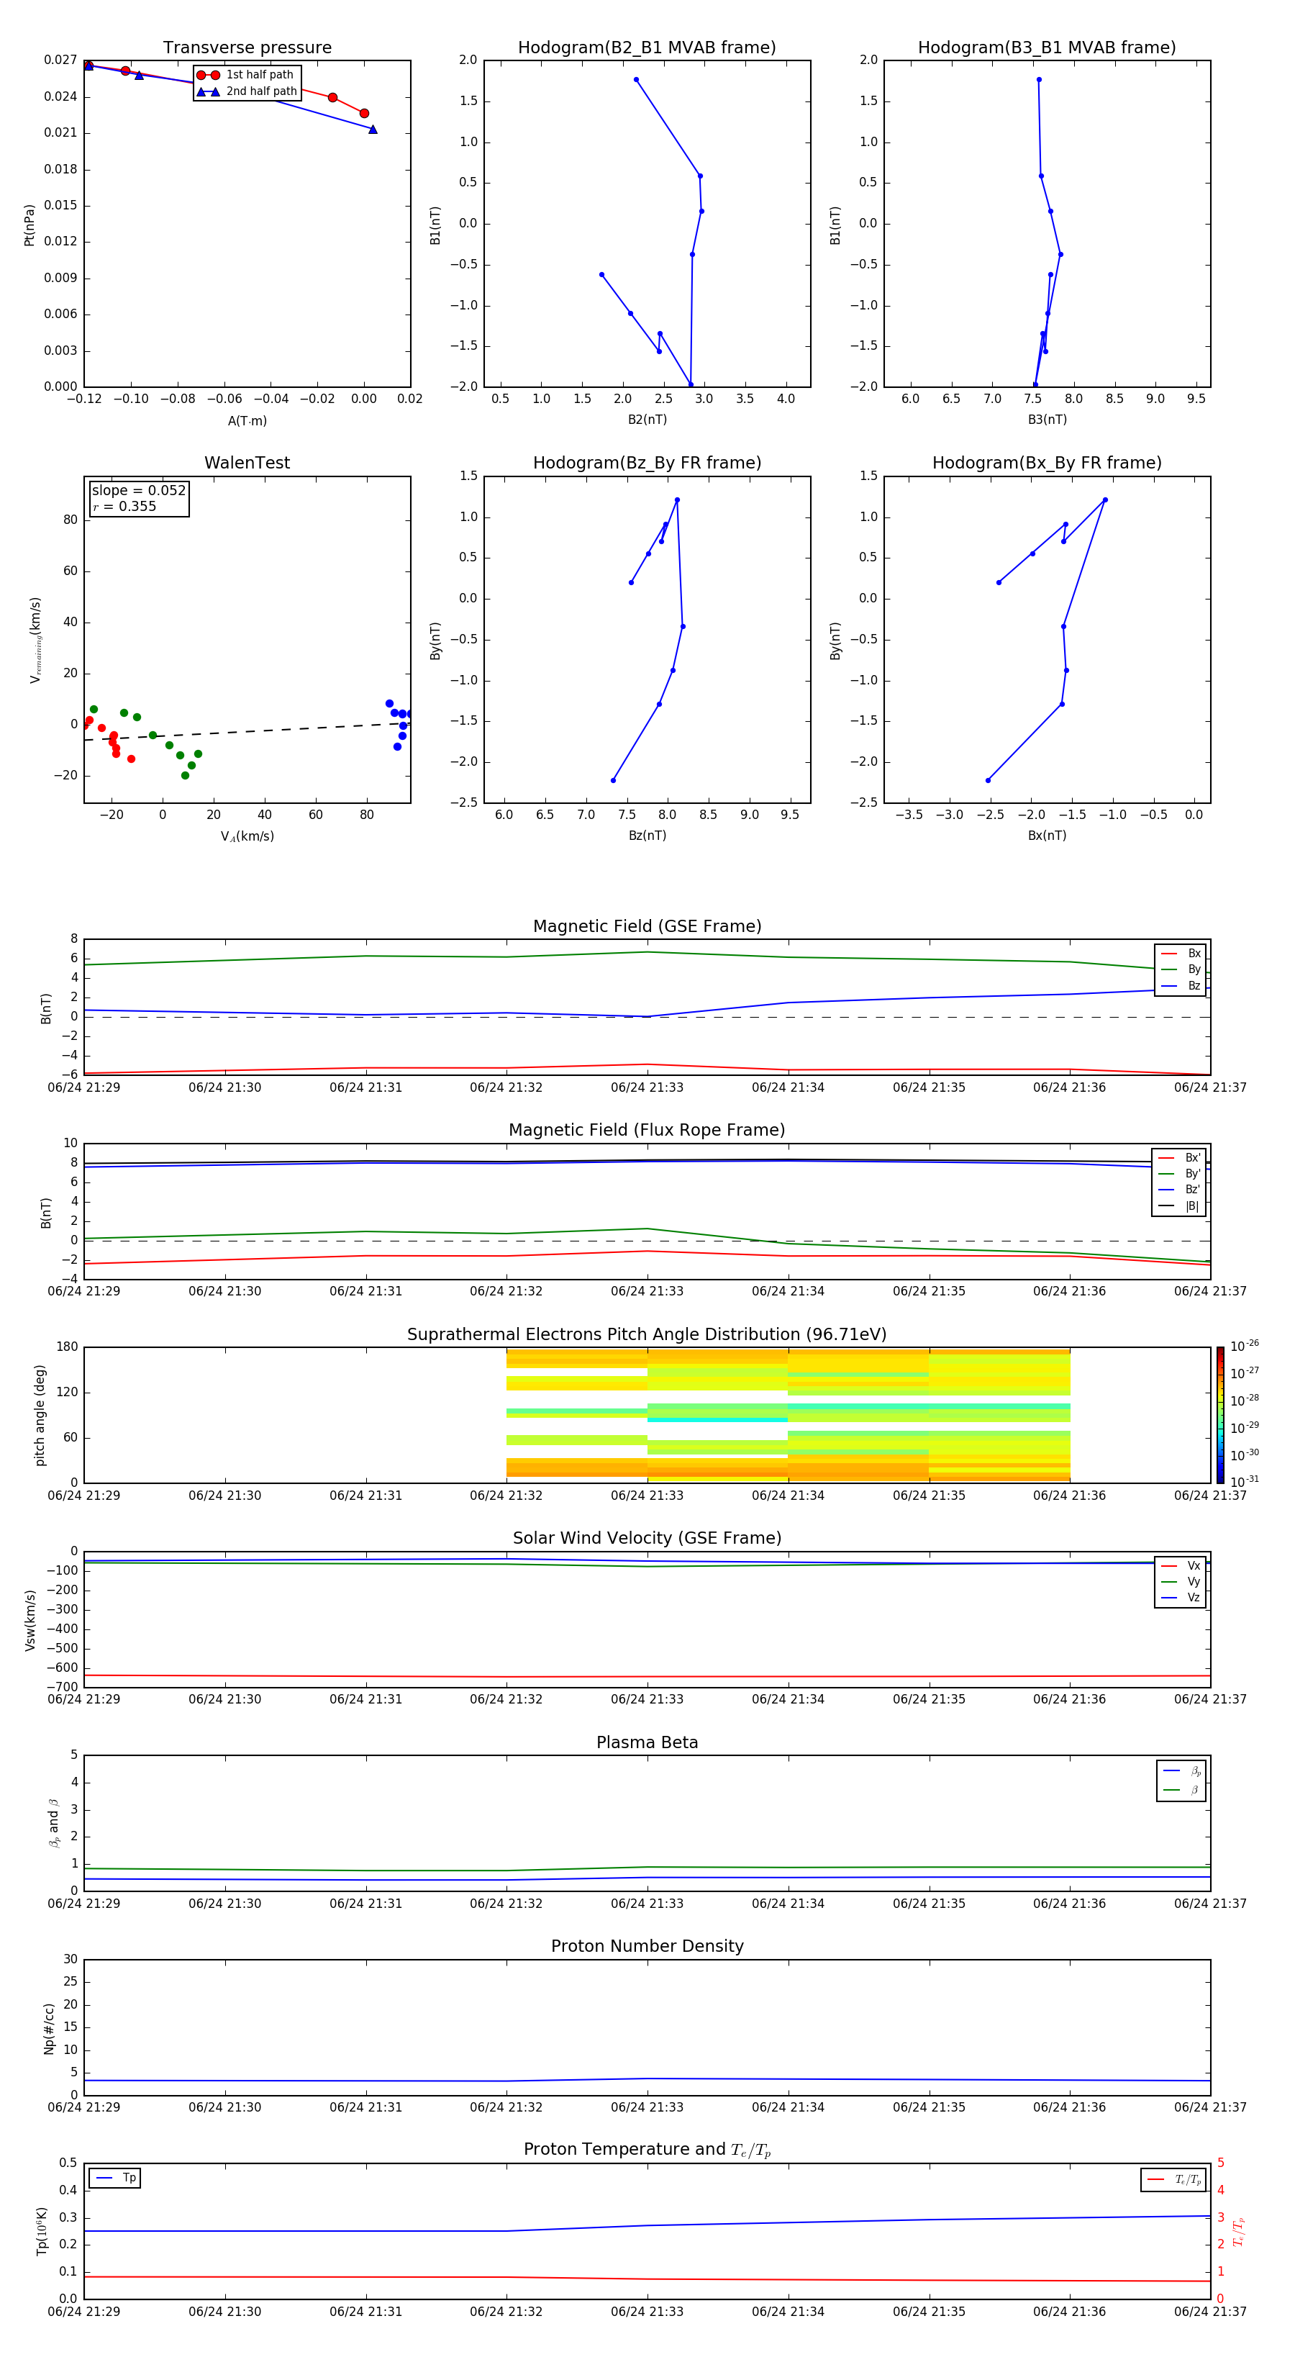Viewport: 1295px width, 2375px height.
Task: Click the 'Hodogram(Bx_By FR frame)' title
Action: (1047, 463)
